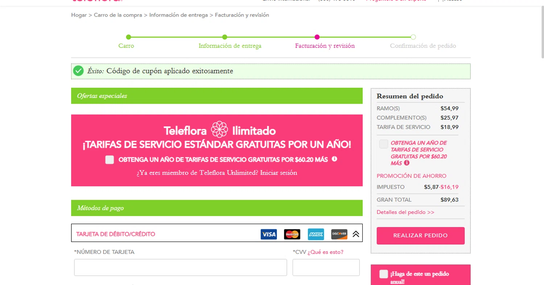This screenshot has width=544, height=285.
Task: Click the TARIFA DE SERVICIO label
Action: point(404,127)
